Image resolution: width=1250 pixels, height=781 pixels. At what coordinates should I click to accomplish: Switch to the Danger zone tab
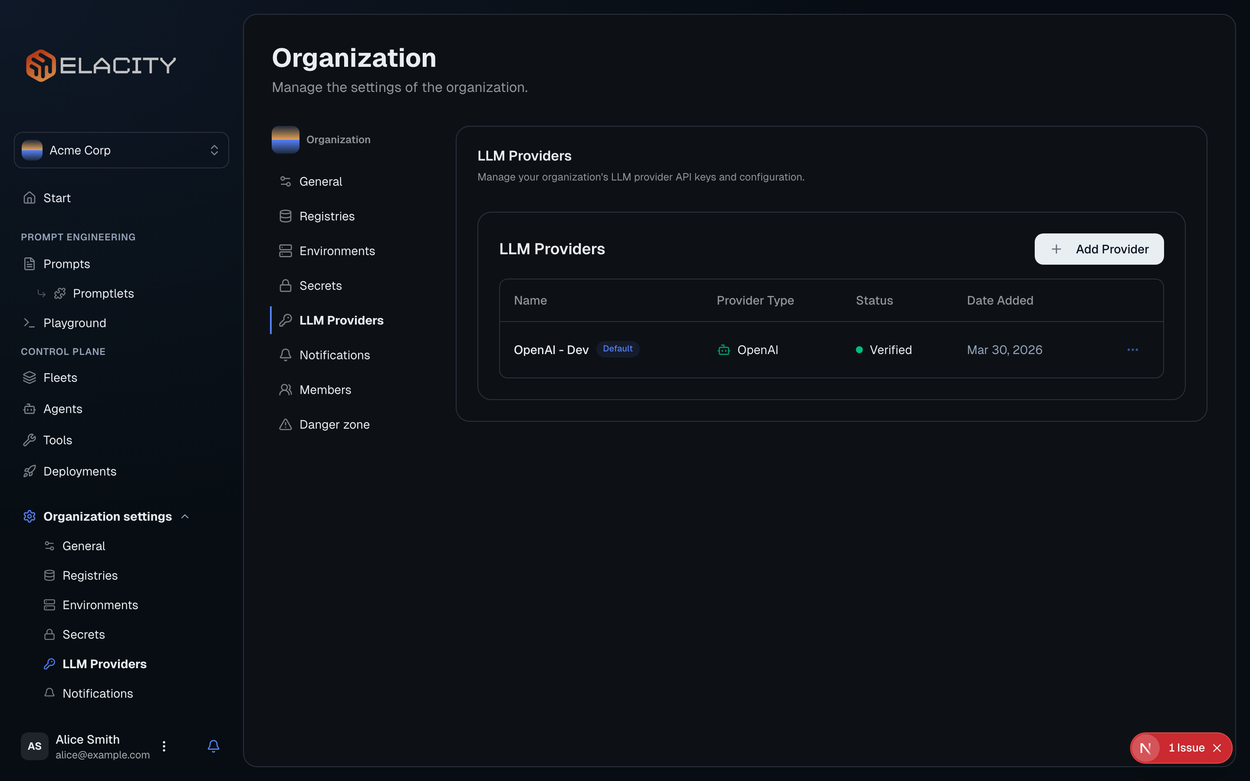click(x=335, y=424)
